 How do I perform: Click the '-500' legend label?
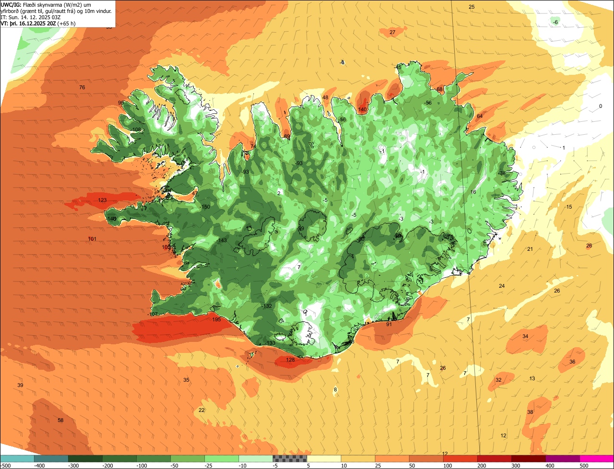(6, 466)
